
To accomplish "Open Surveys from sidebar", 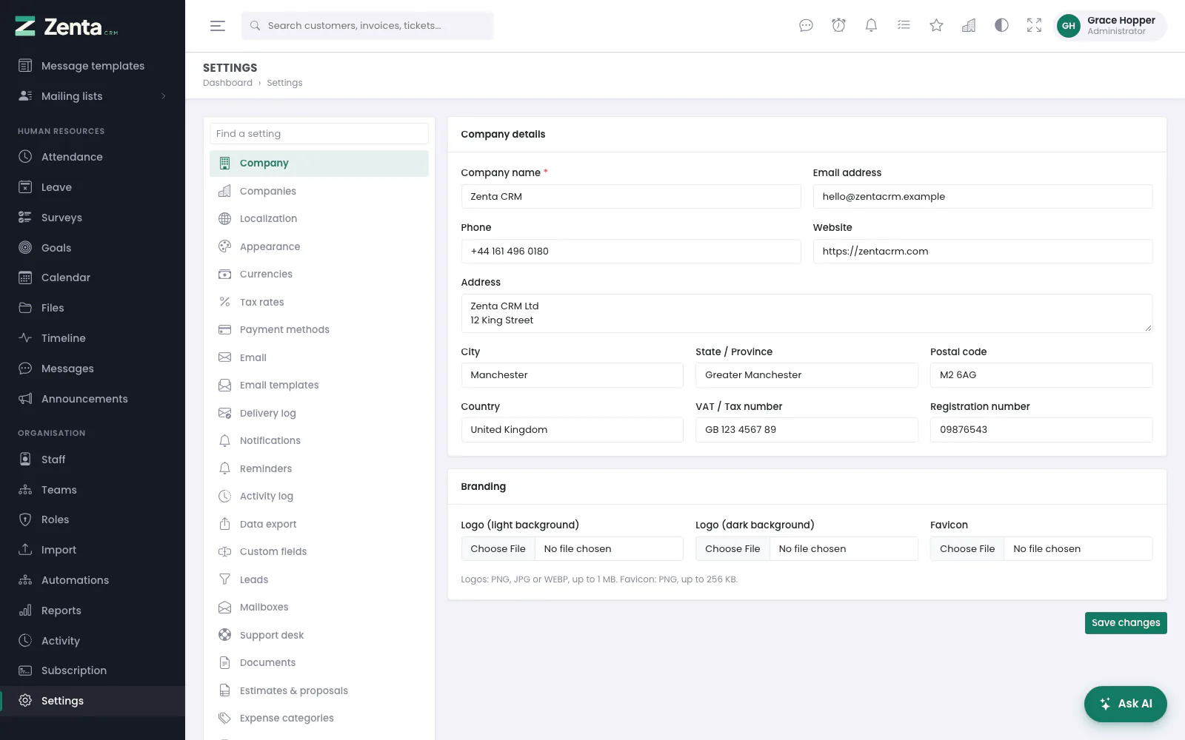I will point(93,218).
